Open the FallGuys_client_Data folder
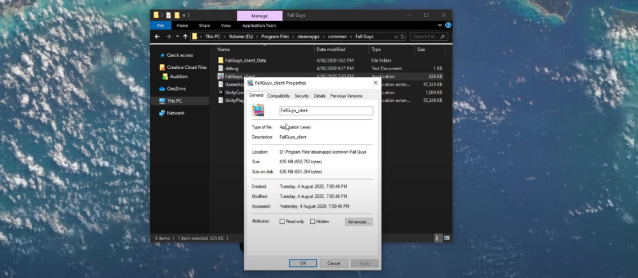 click(246, 59)
